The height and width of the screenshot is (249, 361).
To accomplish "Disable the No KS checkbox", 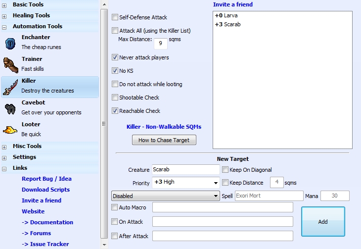I will [115, 71].
